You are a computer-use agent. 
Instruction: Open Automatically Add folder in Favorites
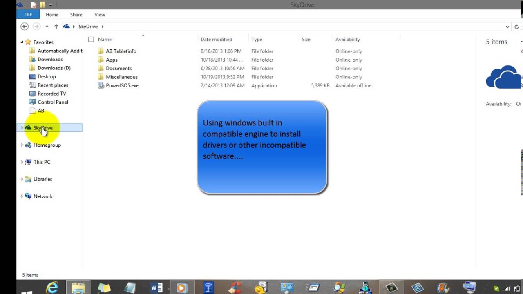[60, 51]
